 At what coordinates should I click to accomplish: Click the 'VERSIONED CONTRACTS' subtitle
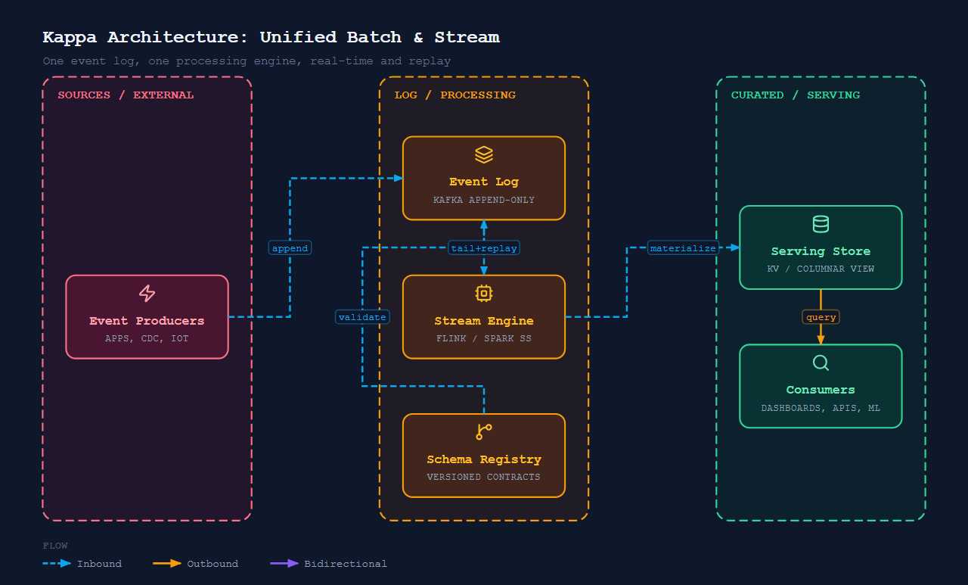484,477
